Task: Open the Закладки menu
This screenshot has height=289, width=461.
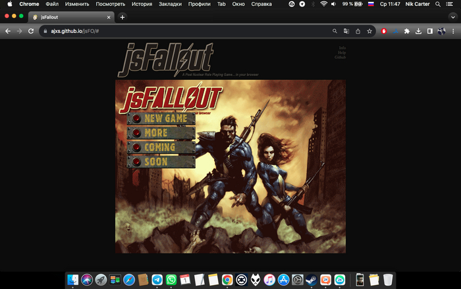Action: coord(170,4)
